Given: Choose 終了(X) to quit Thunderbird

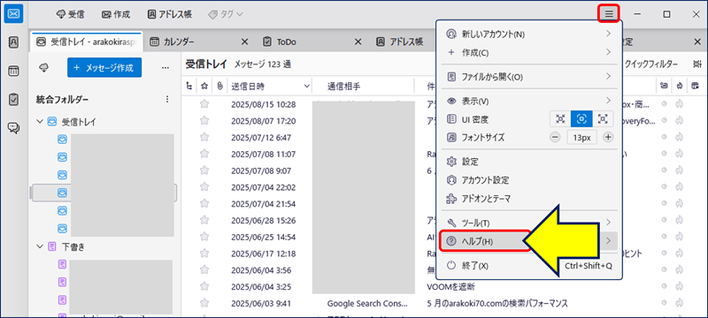Looking at the screenshot, I should 528,266.
